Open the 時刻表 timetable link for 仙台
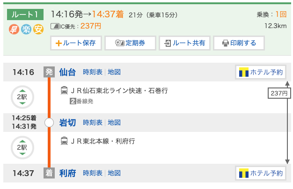This screenshot has height=189, width=293. click(93, 72)
